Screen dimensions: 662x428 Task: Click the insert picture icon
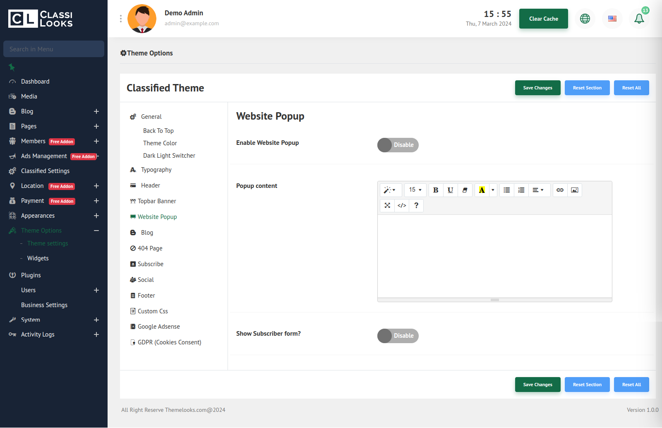(x=575, y=190)
